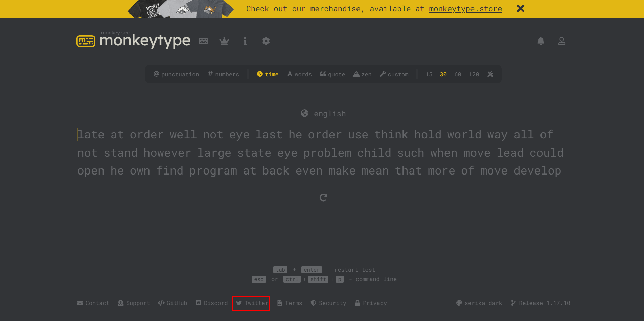Screen dimensions: 644x321
Task: Switch to words mode
Action: point(299,74)
